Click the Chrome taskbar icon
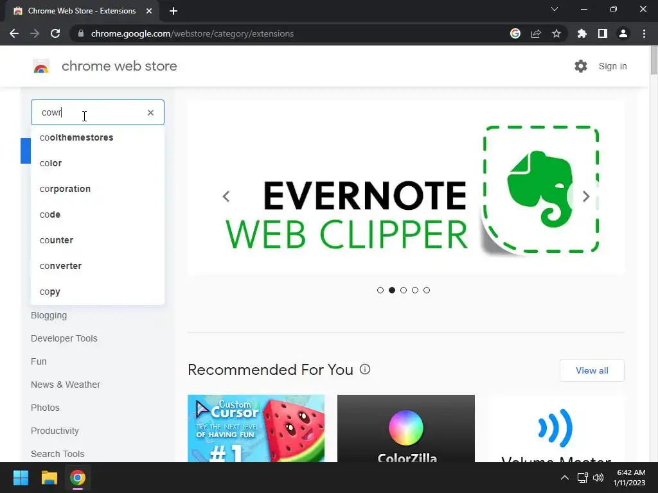Image resolution: width=658 pixels, height=493 pixels. pyautogui.click(x=78, y=478)
